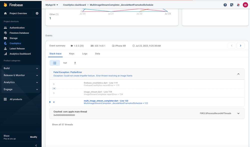This screenshot has height=147, width=250.
Task: Open the help question mark icon
Action: pos(225,5)
